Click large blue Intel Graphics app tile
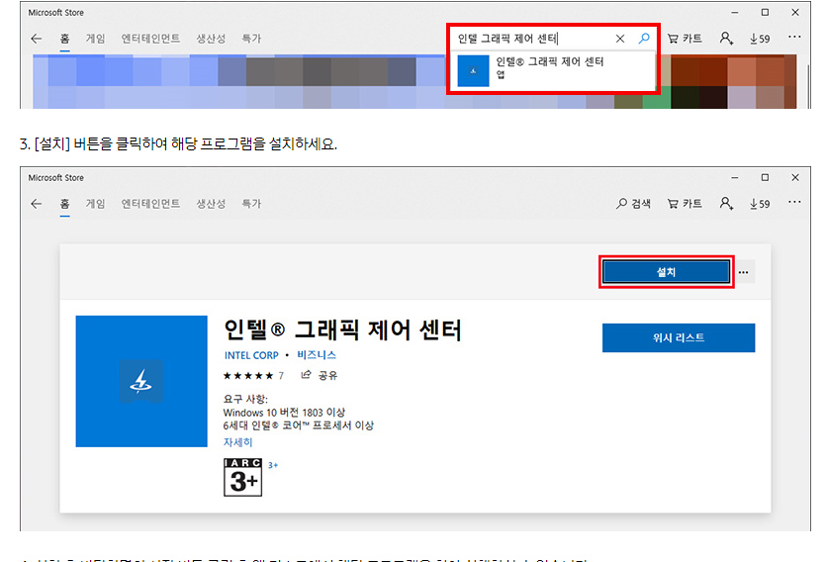Viewport: 827px width, 562px height. (x=141, y=382)
